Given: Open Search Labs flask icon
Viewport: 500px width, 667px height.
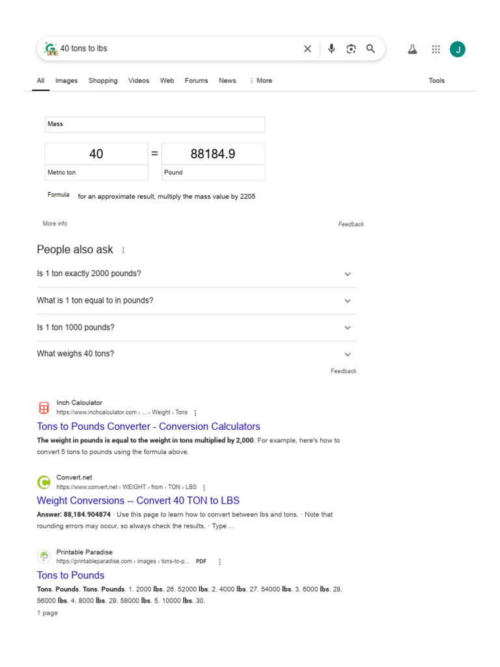Looking at the screenshot, I should coord(412,50).
